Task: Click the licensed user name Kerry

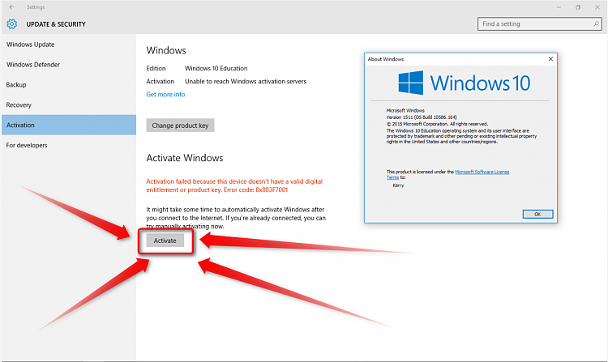Action: (x=398, y=185)
